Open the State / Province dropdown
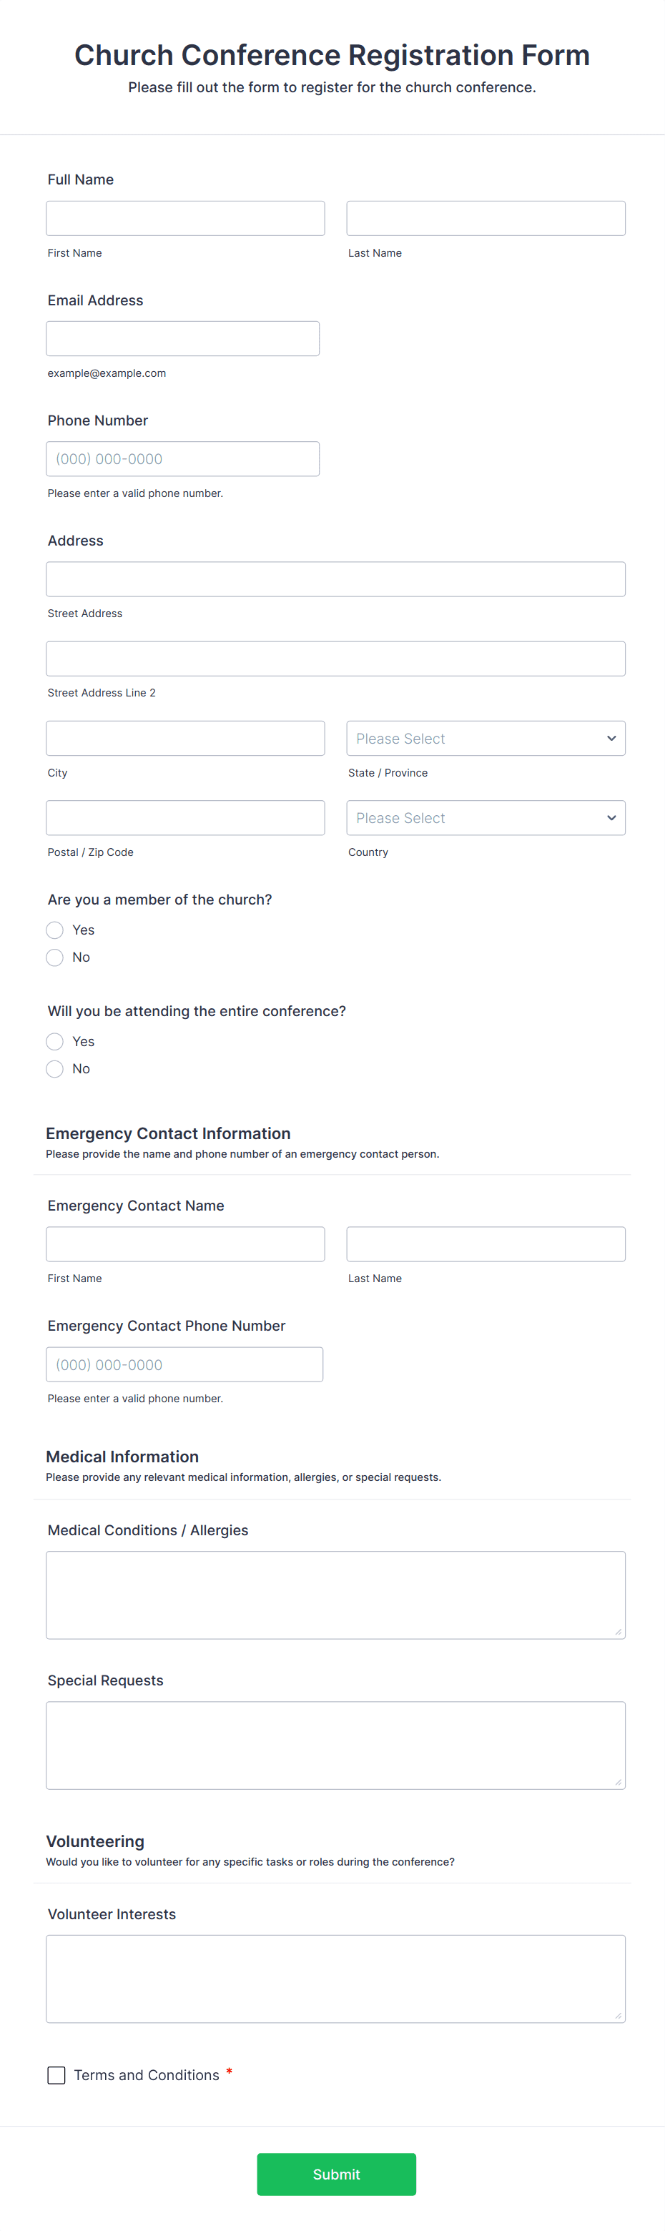Screen dimensions: 665x2231 (485, 738)
